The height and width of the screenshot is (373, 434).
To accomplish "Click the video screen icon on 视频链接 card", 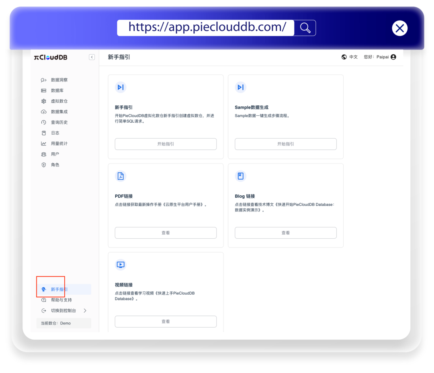I will (121, 265).
